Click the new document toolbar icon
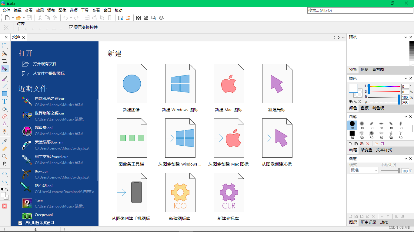414x232 pixels. [8, 18]
